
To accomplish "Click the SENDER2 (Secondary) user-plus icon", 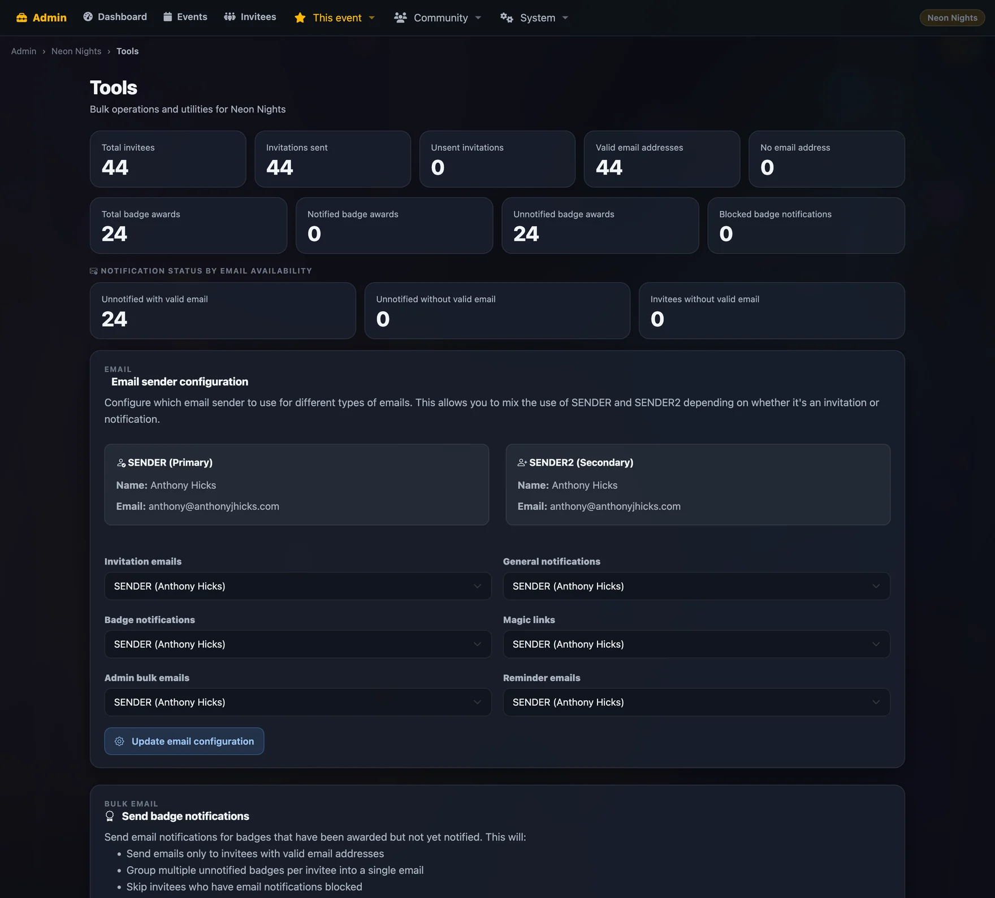I will point(522,463).
